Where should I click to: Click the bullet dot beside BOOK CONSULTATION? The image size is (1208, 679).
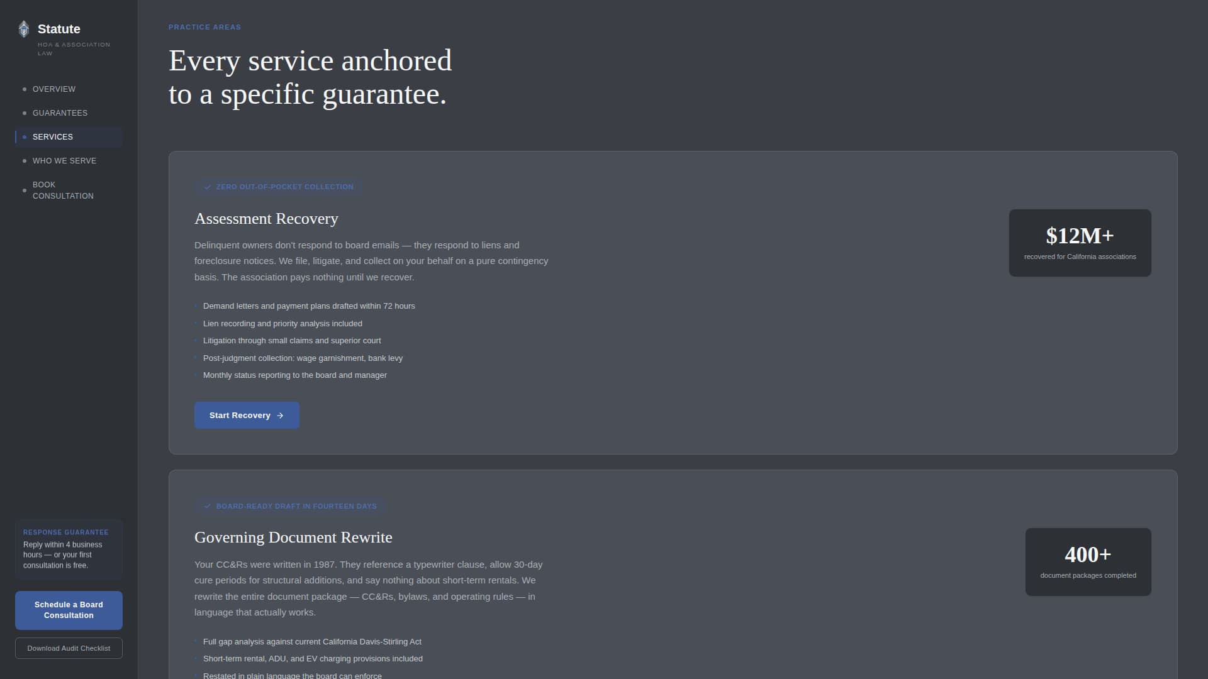tap(24, 190)
